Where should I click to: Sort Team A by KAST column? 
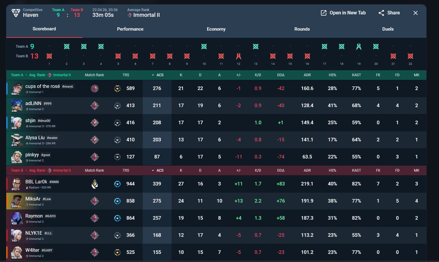[356, 75]
